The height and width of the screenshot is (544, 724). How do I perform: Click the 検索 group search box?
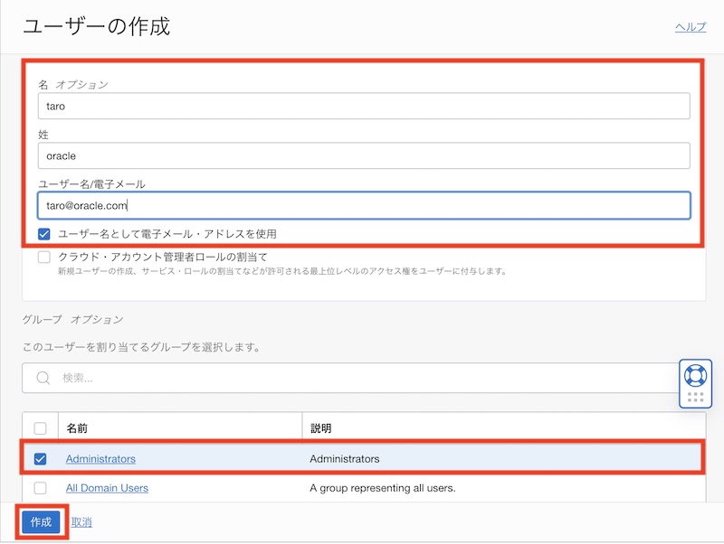click(x=362, y=378)
